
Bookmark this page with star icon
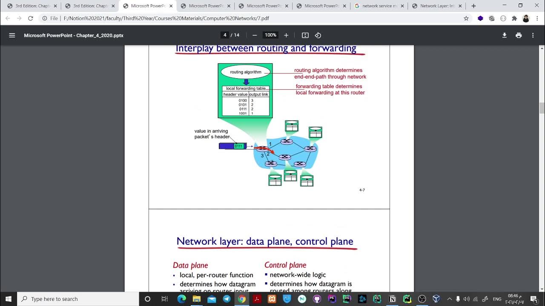[466, 18]
